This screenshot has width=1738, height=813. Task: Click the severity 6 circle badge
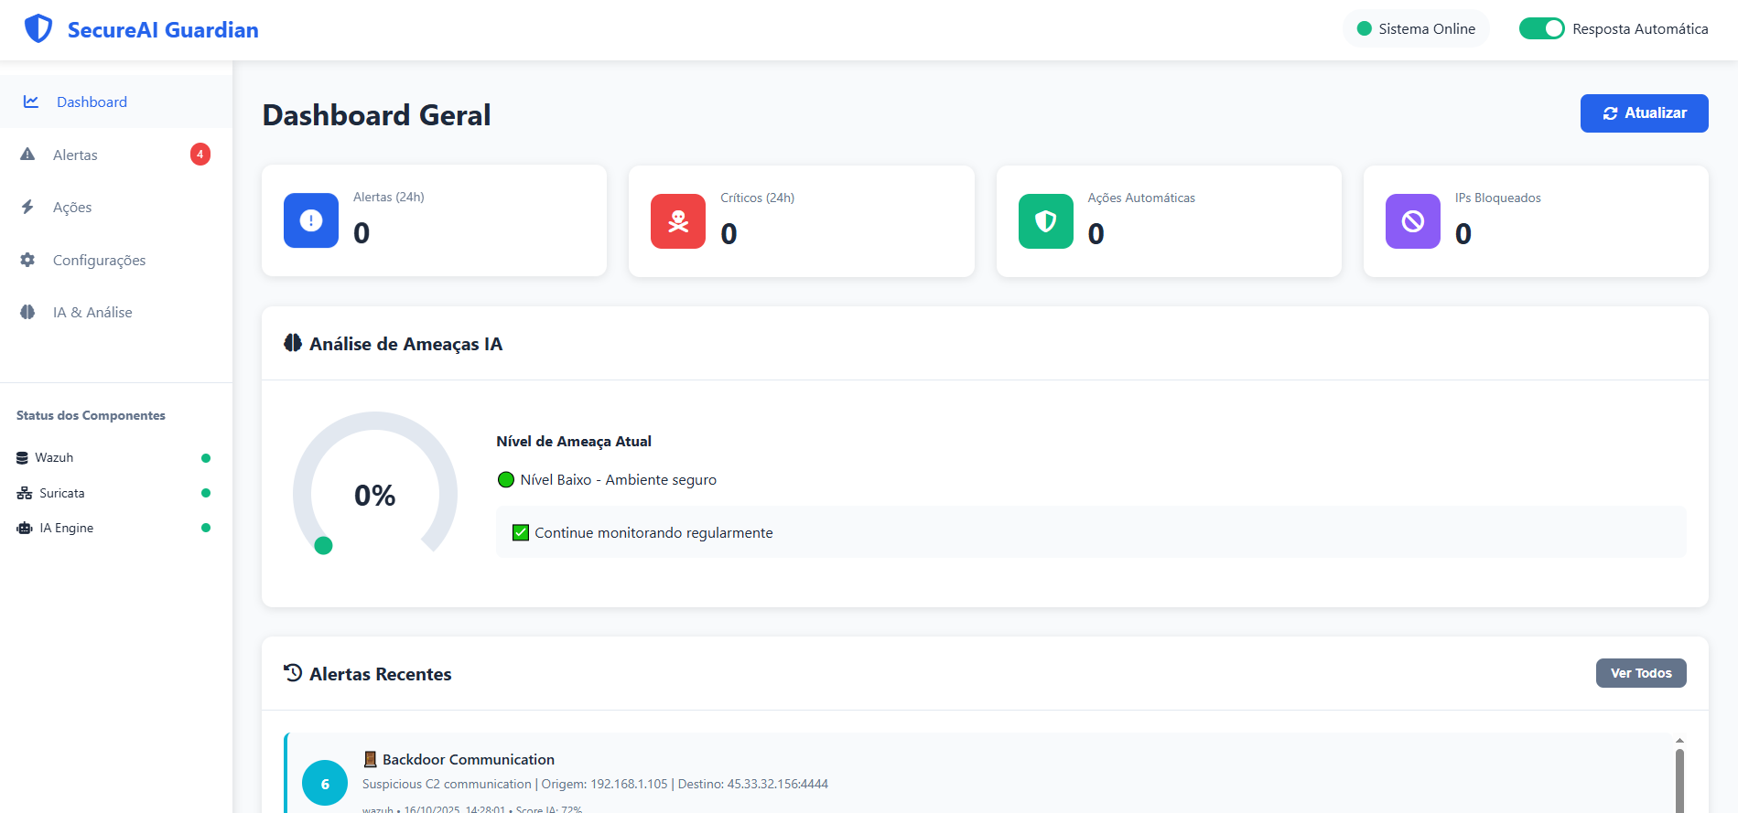click(x=325, y=783)
